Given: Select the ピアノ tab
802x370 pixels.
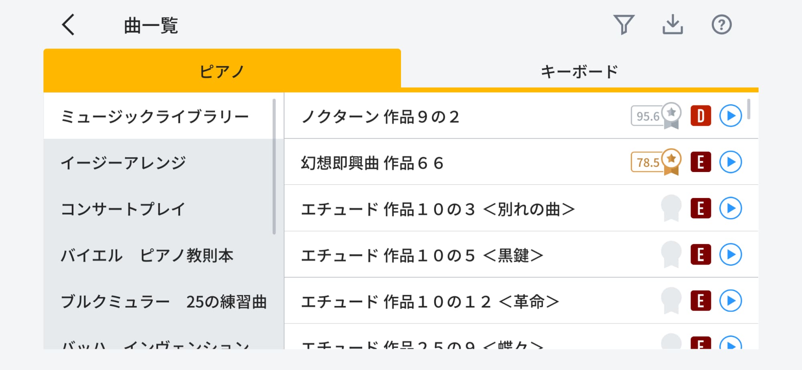Looking at the screenshot, I should click(222, 71).
